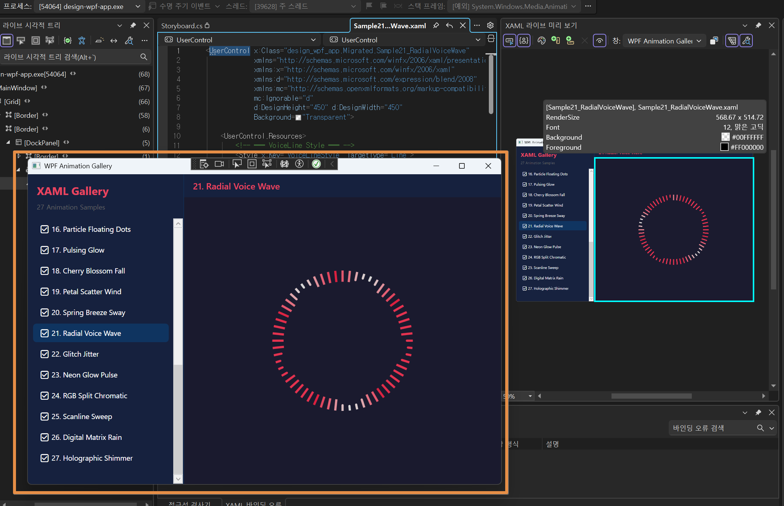Click the color palette icon in XAML Live Preview

click(542, 41)
